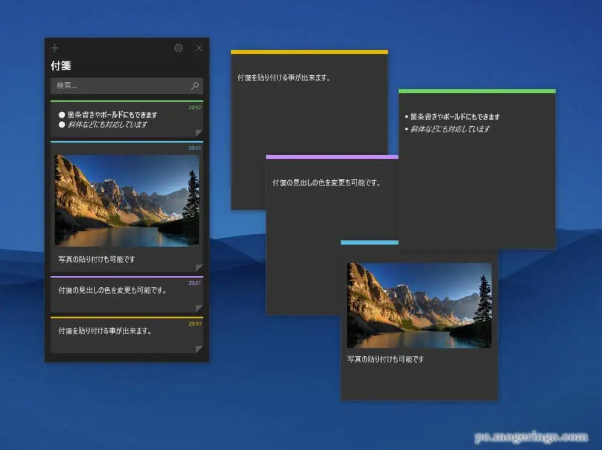Image resolution: width=602 pixels, height=450 pixels.
Task: Click the plus icon to add a note
Action: (x=55, y=48)
